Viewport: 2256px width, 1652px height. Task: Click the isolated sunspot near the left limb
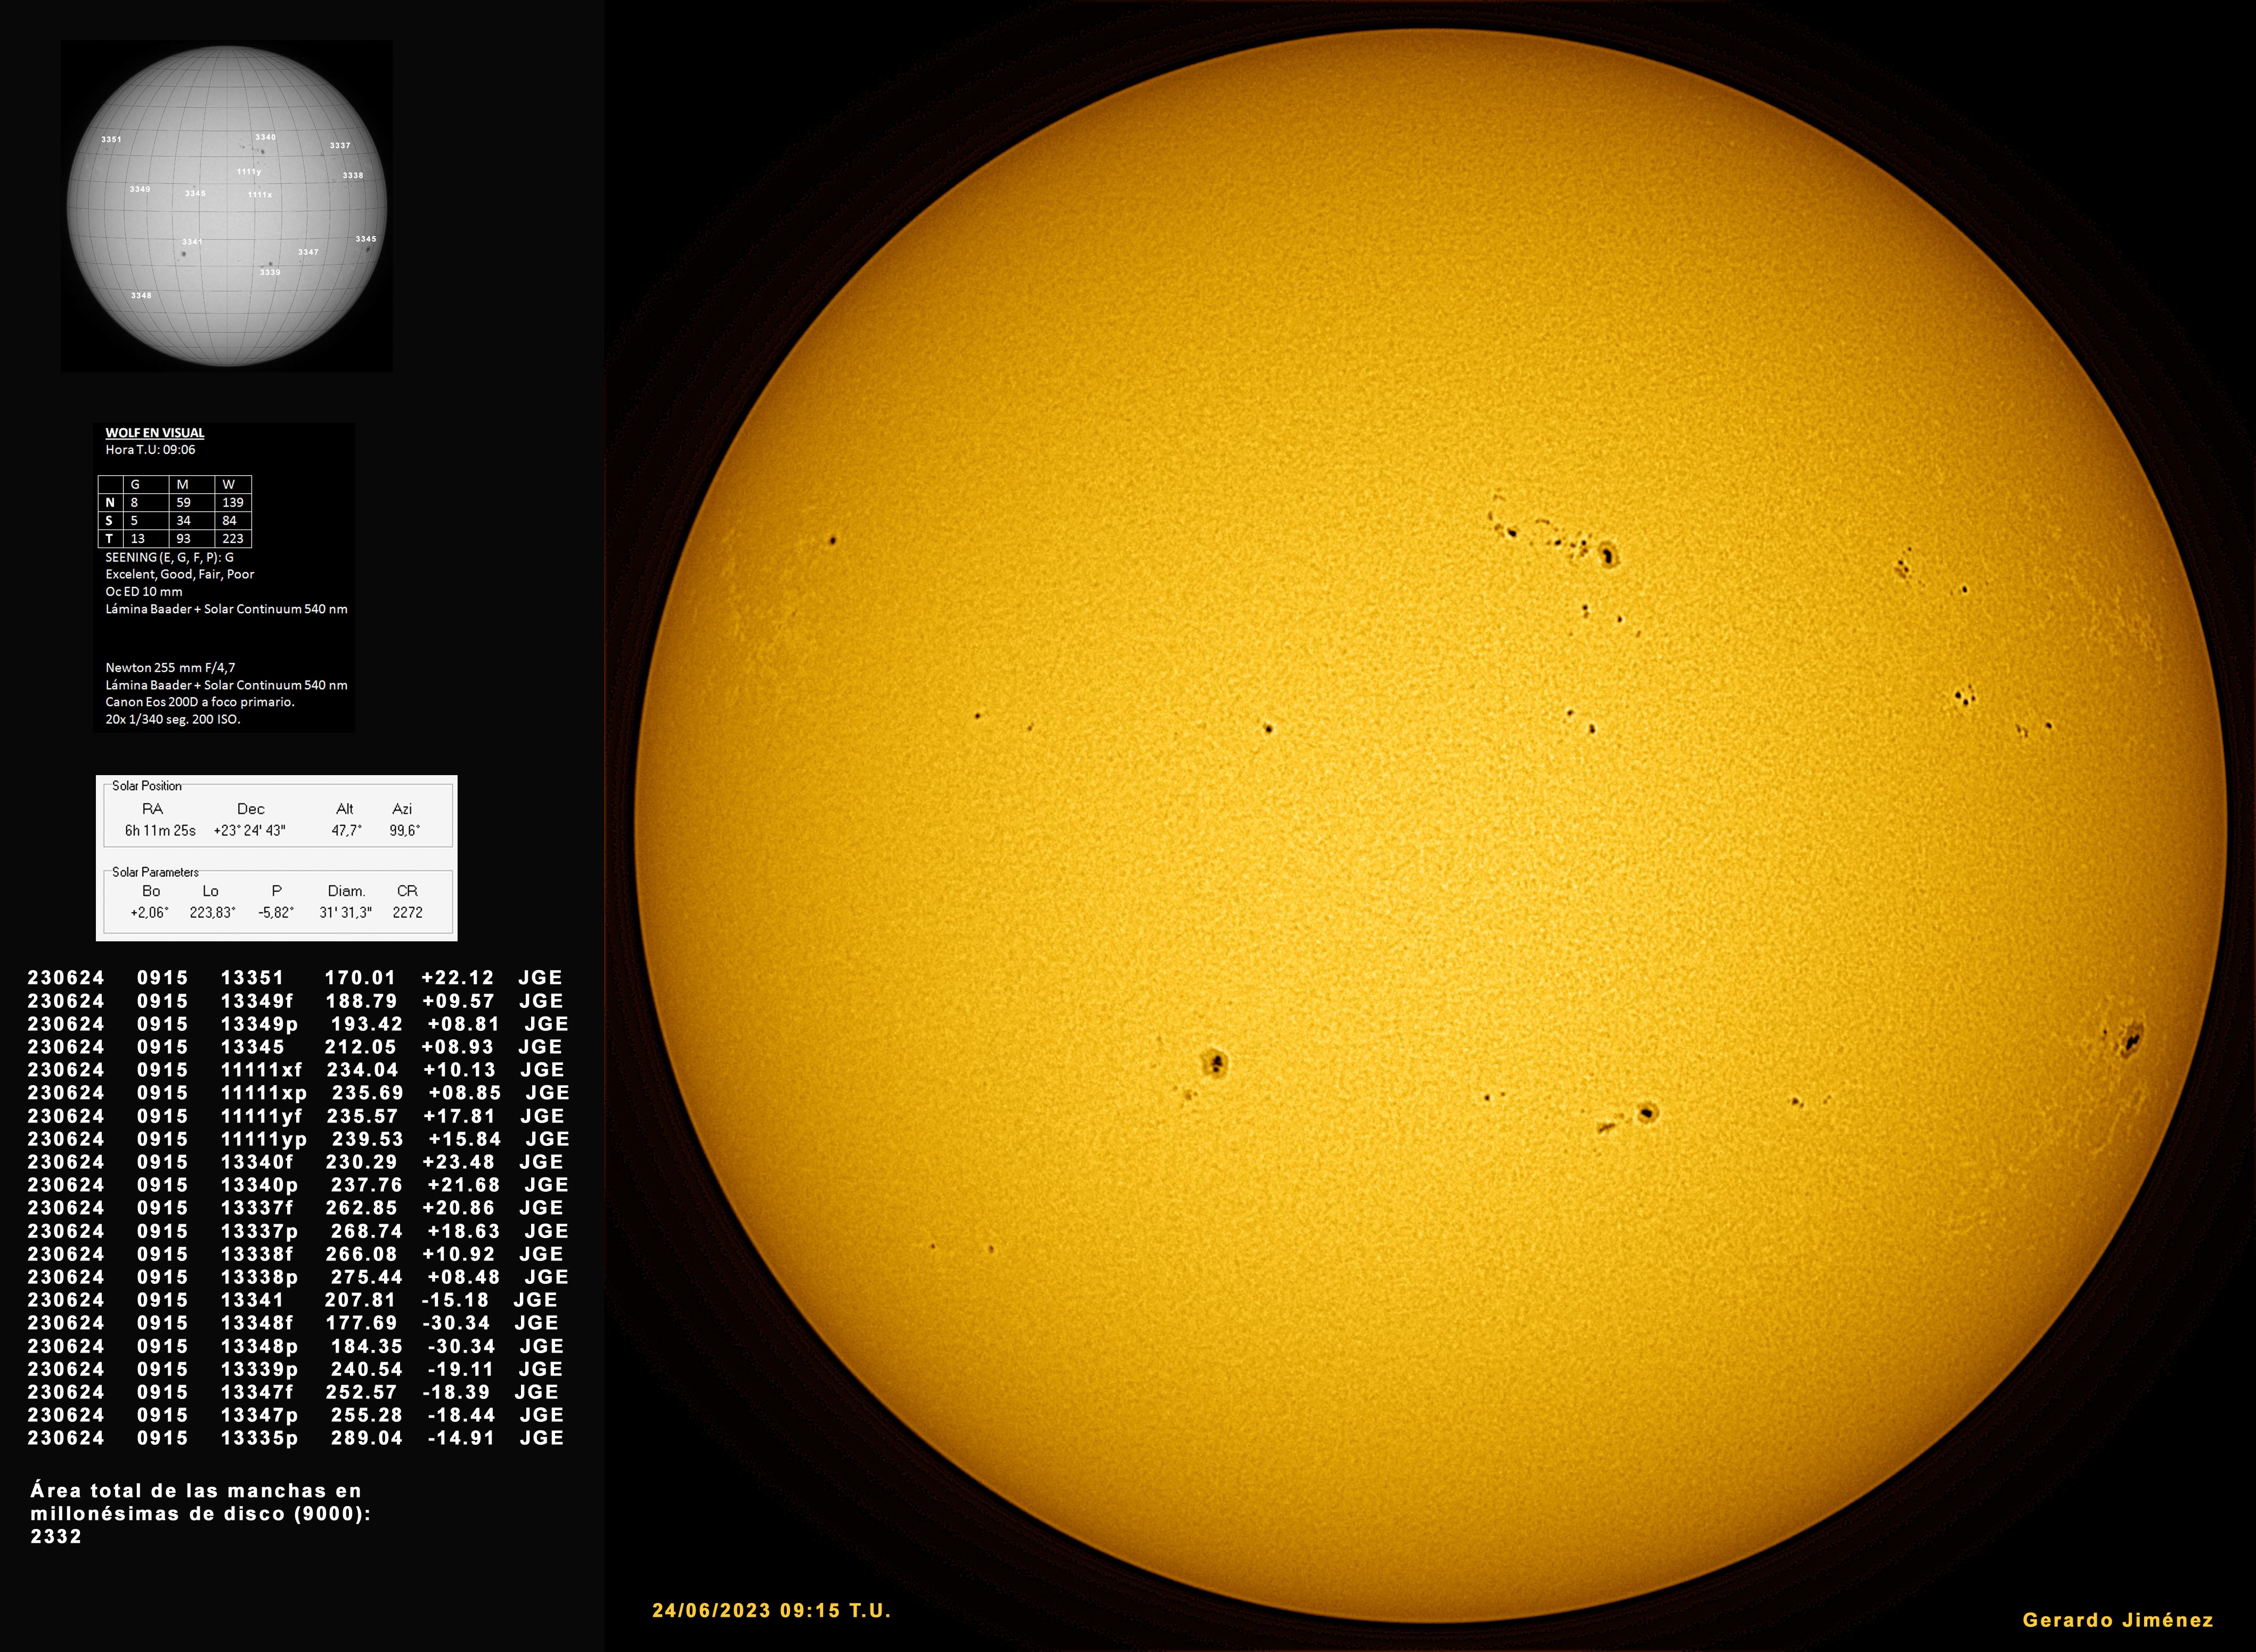point(832,541)
